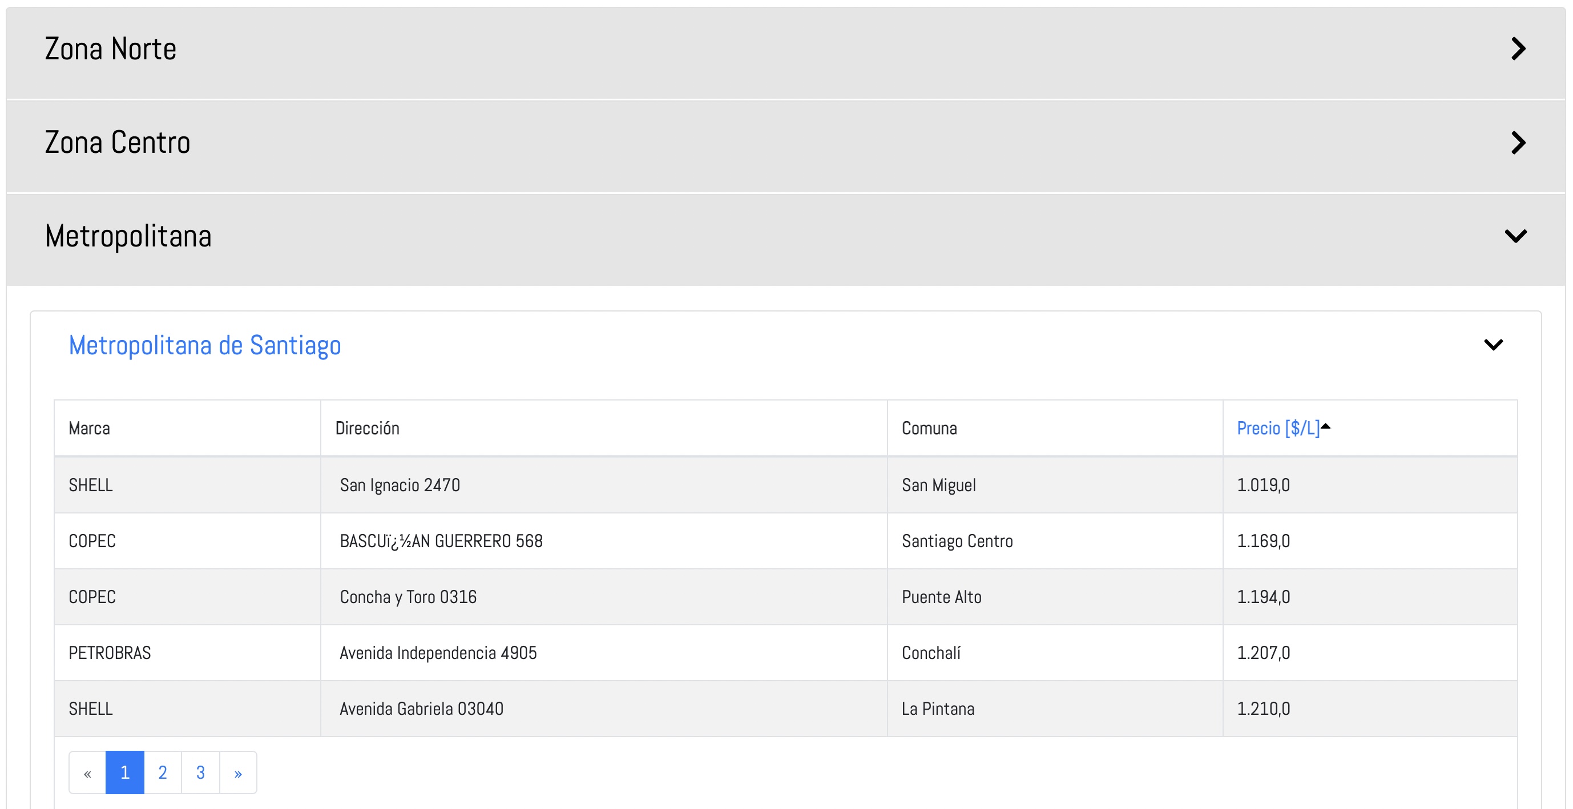Click the sort arrow next to Precio
1573x809 pixels.
[1325, 426]
